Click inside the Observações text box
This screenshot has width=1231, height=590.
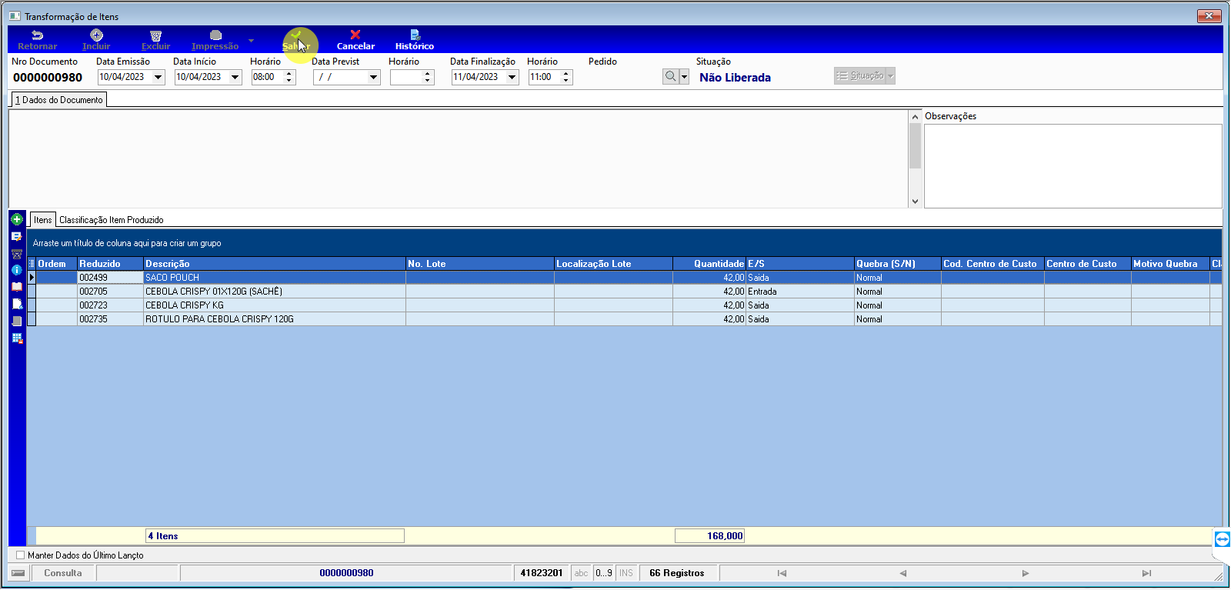point(1073,166)
